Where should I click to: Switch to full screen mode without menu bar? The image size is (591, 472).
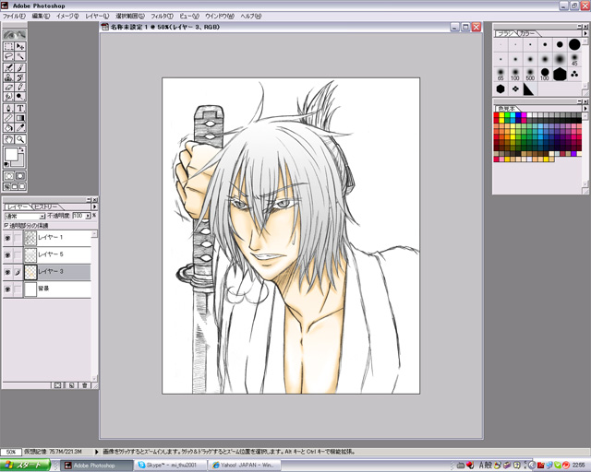coord(22,186)
